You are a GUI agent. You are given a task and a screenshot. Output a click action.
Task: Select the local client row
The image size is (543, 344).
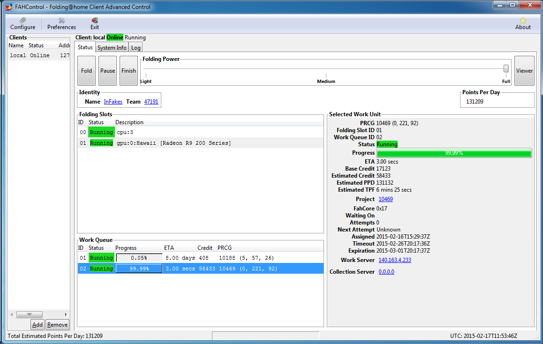(39, 55)
